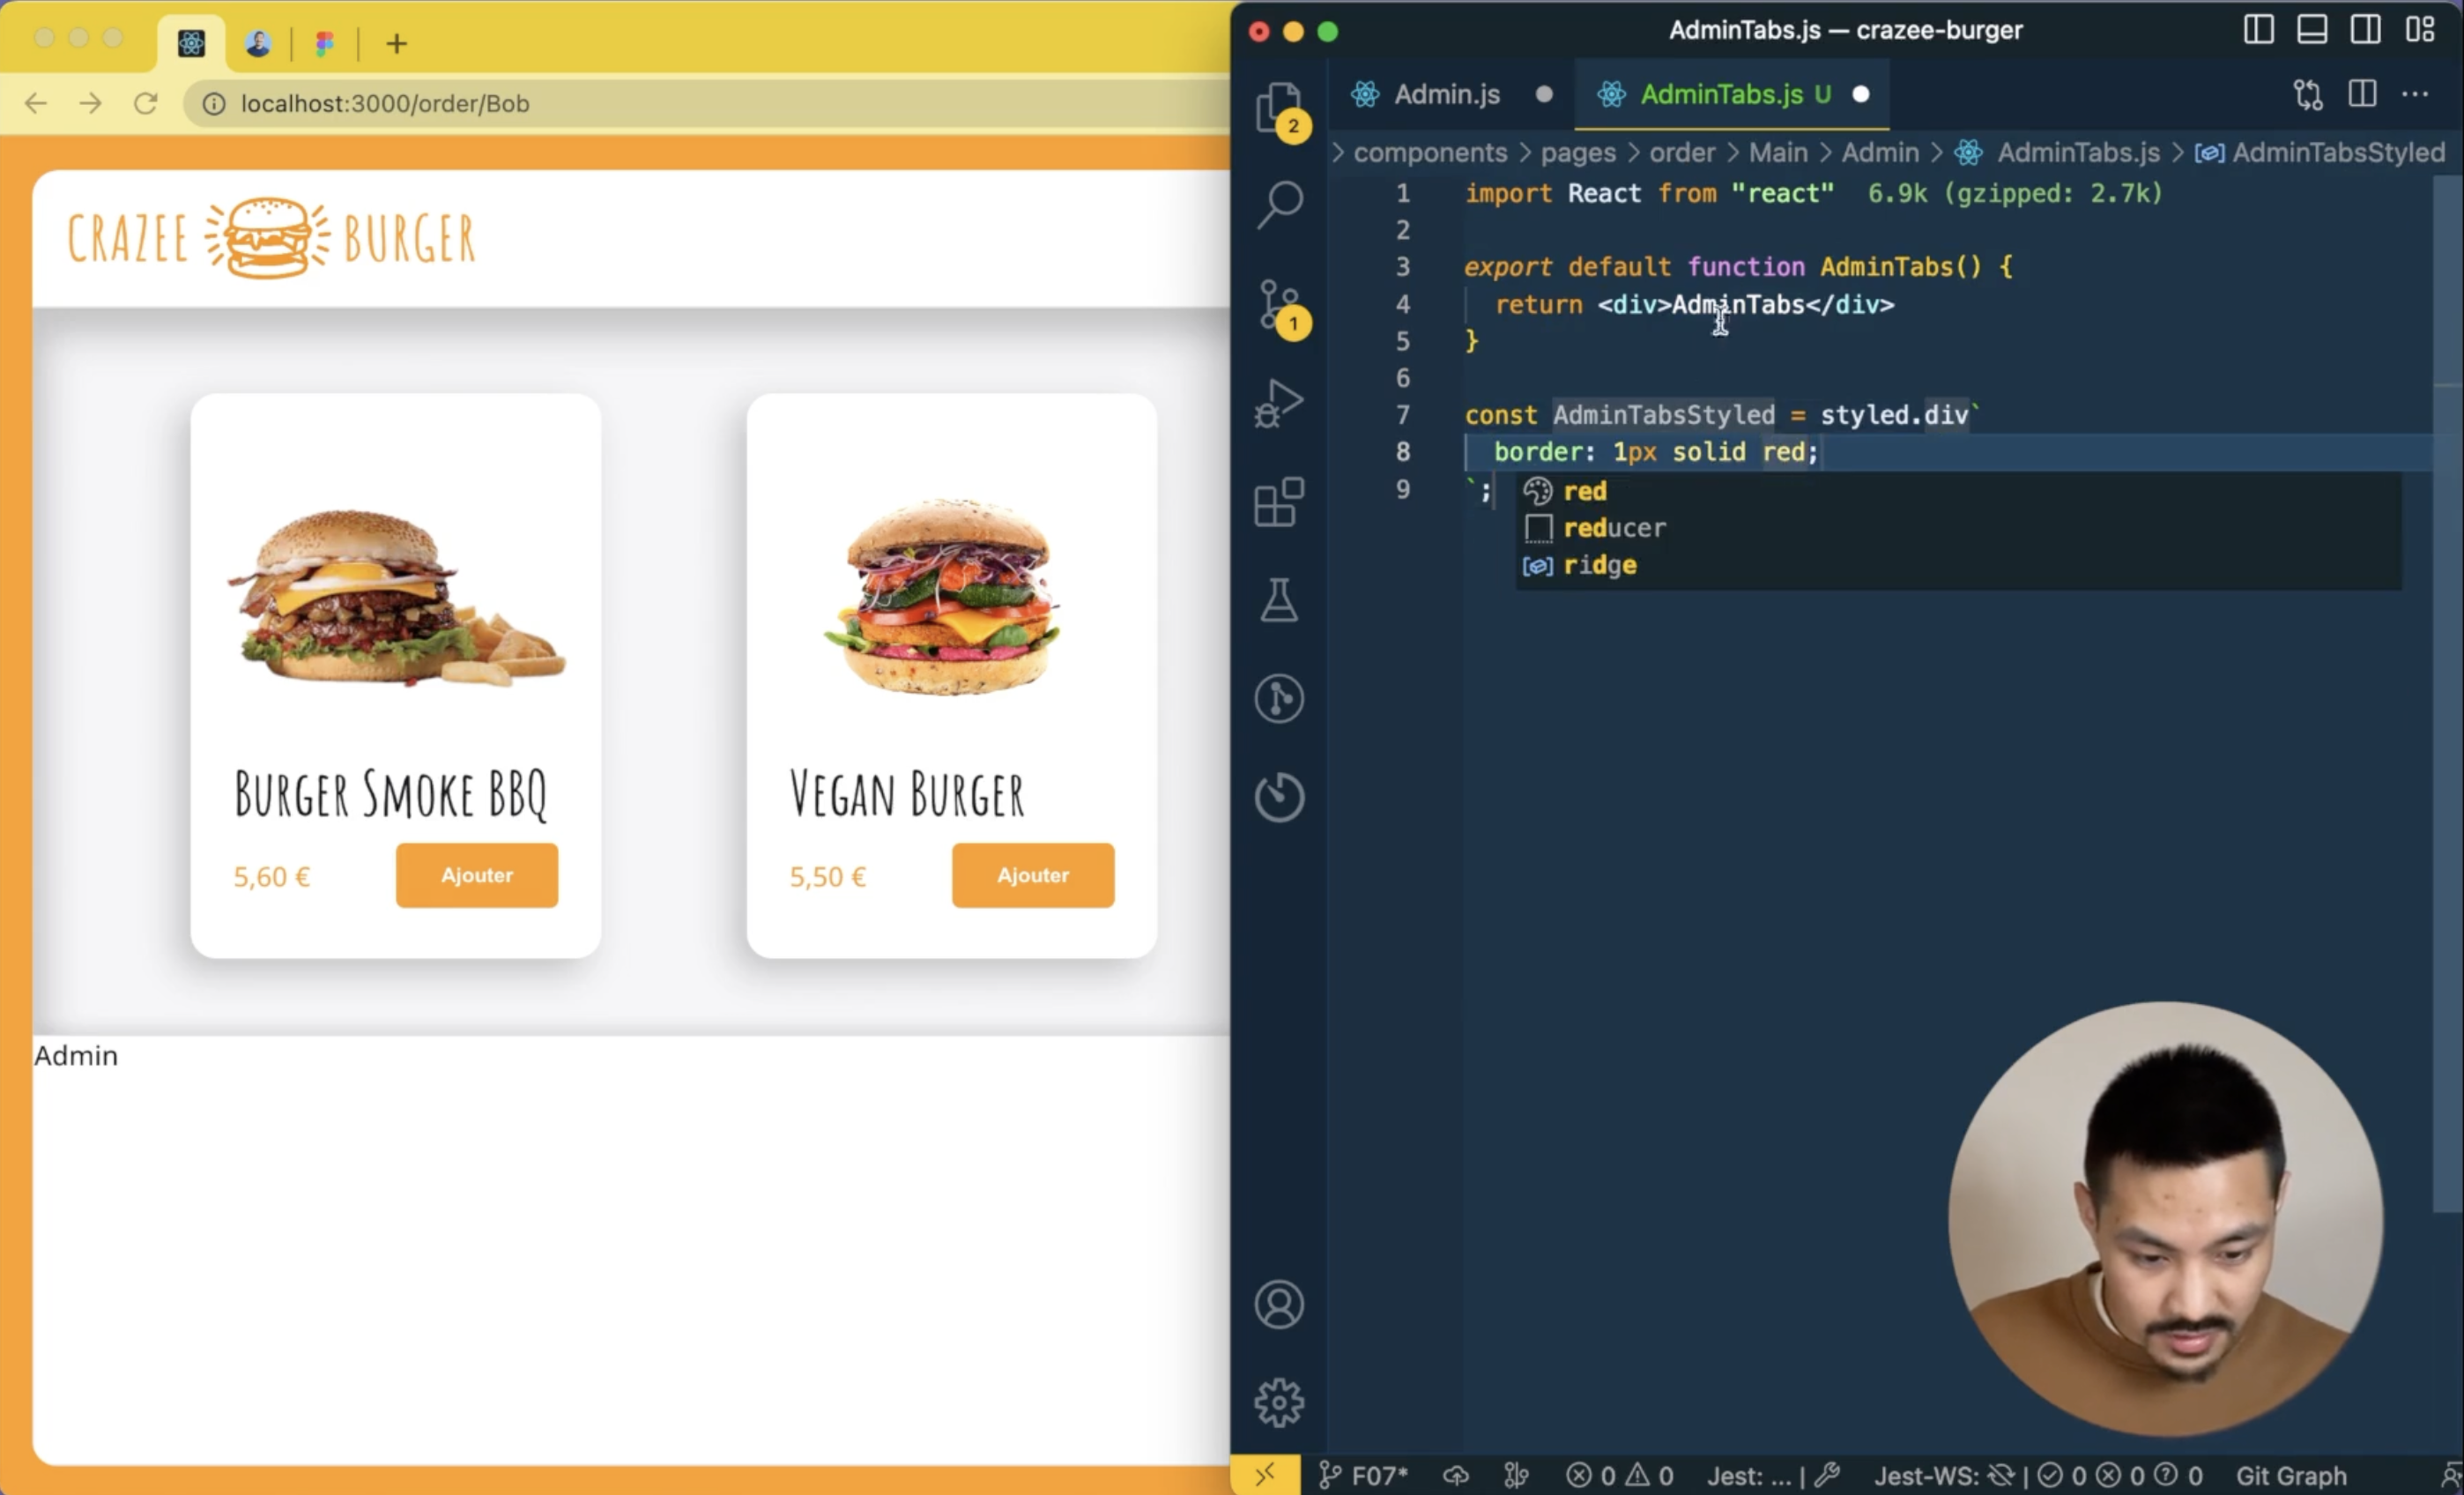Open the Extensions view icon
The height and width of the screenshot is (1495, 2464).
pyautogui.click(x=1279, y=502)
